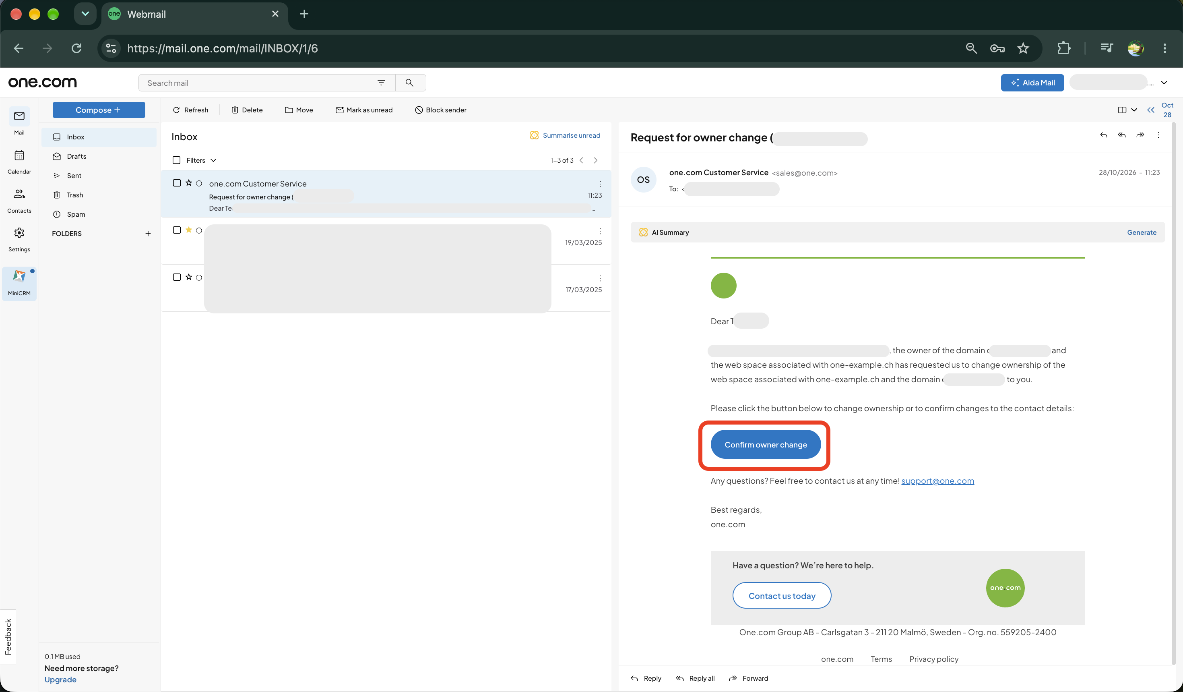Select the 19/03/2025 email checkbox
This screenshot has width=1183, height=692.
pyautogui.click(x=177, y=230)
